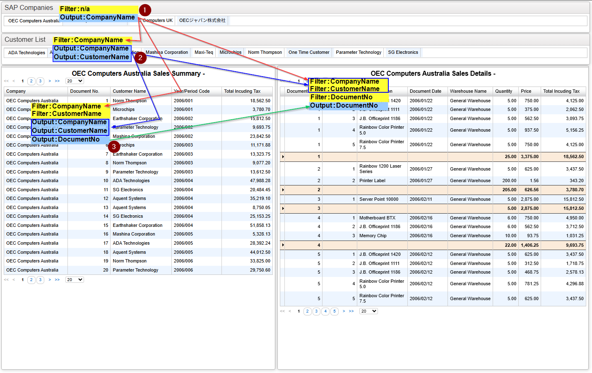
Task: Click next-page arrow below the Sales Summary table
Action: tap(50, 280)
